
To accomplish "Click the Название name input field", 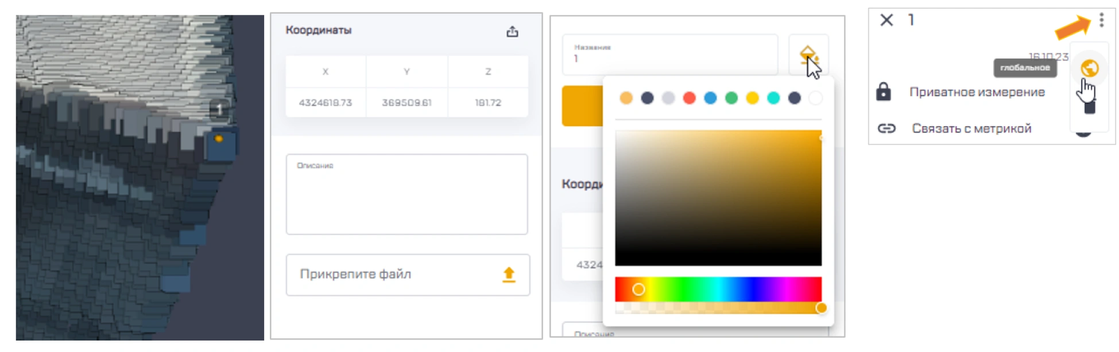I will tap(669, 55).
